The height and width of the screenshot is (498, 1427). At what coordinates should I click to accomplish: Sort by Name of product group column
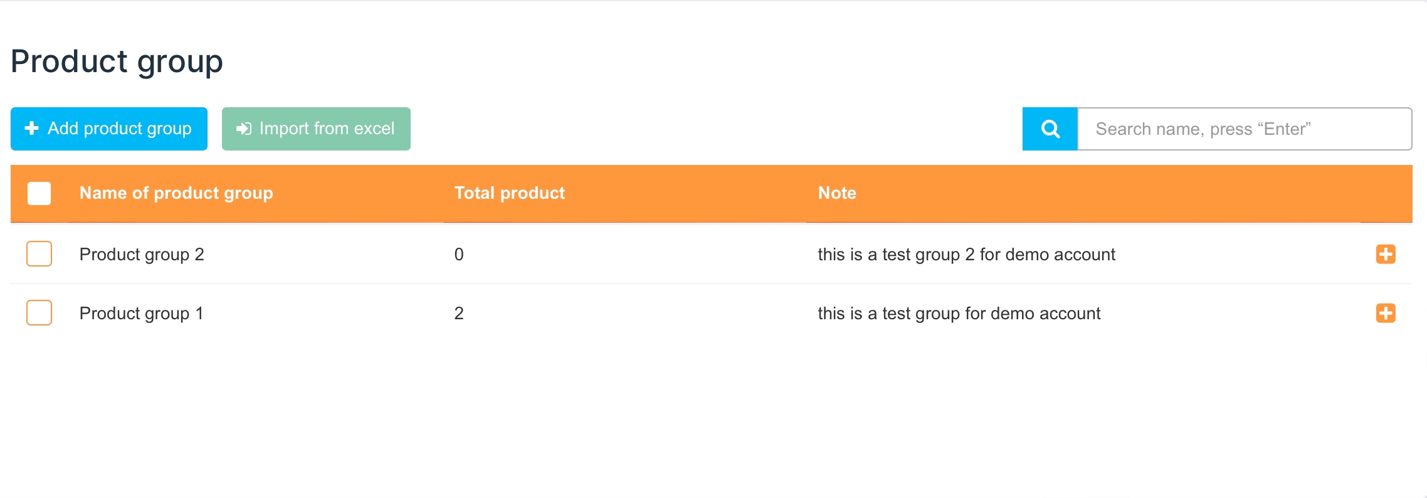[176, 193]
